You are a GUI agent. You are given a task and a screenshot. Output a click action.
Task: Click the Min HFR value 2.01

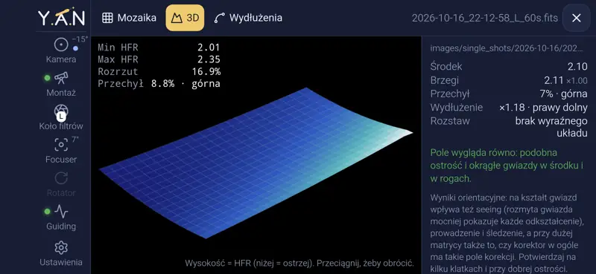click(209, 48)
